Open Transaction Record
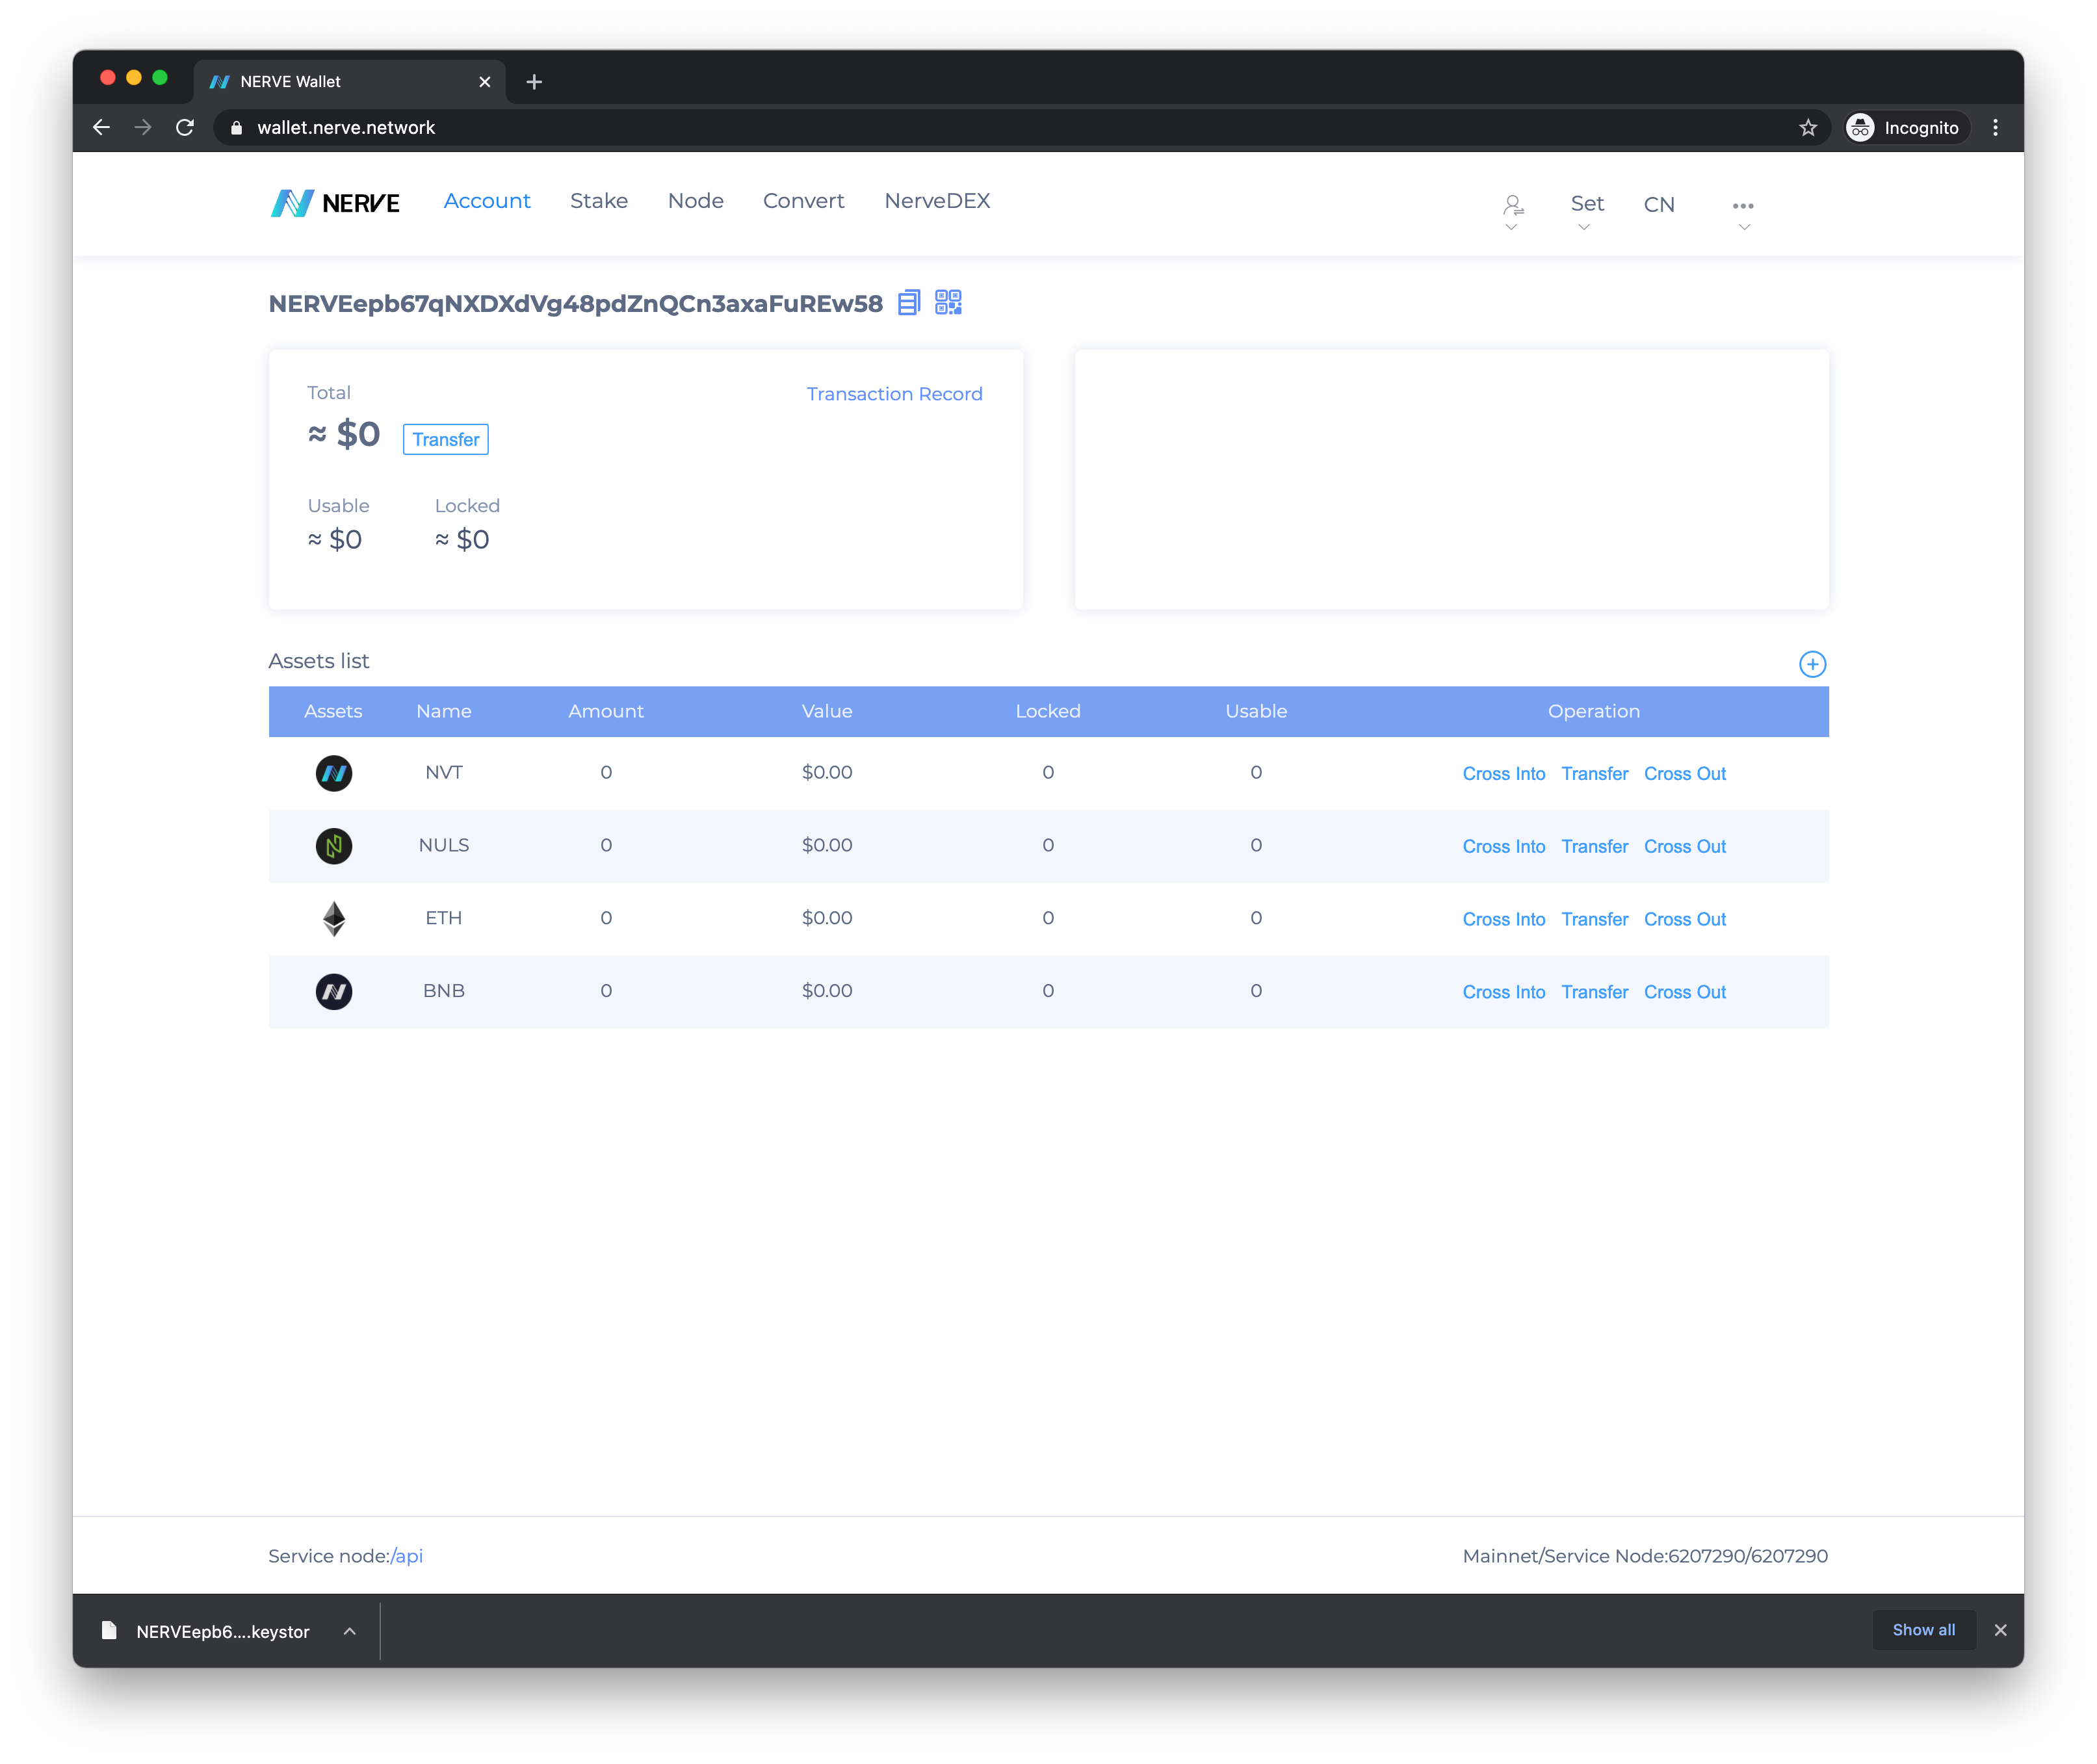 click(x=895, y=394)
